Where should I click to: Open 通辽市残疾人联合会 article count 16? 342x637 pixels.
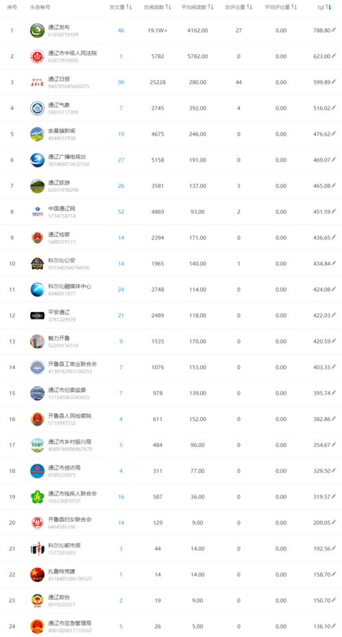pyautogui.click(x=121, y=497)
